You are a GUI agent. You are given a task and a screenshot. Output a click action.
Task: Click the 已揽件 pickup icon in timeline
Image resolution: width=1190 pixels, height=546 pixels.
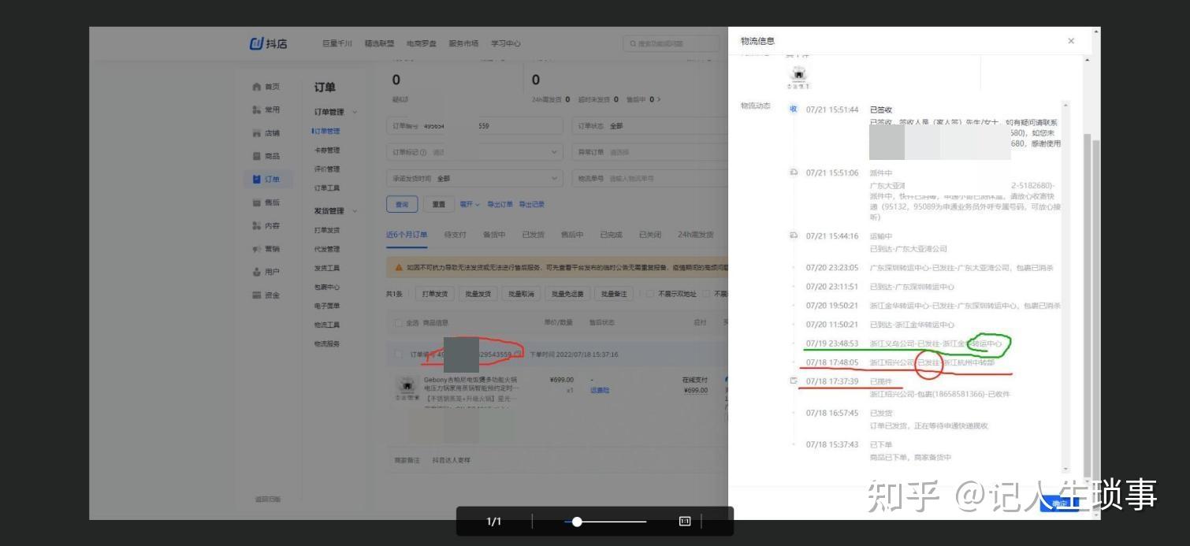click(794, 381)
